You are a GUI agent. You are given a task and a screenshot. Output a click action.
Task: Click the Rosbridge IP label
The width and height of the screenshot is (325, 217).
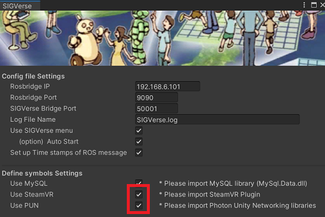point(30,86)
